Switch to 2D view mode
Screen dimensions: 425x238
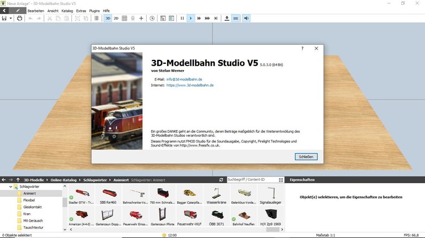click(x=116, y=19)
